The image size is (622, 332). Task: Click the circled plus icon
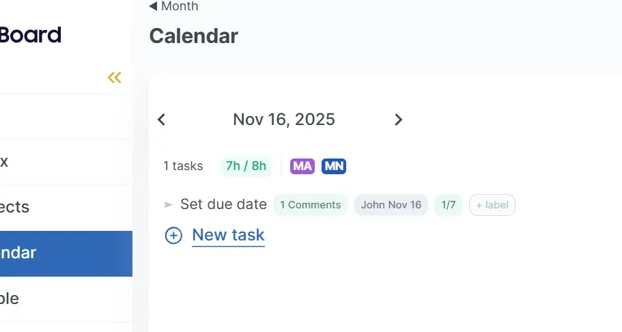tap(173, 236)
